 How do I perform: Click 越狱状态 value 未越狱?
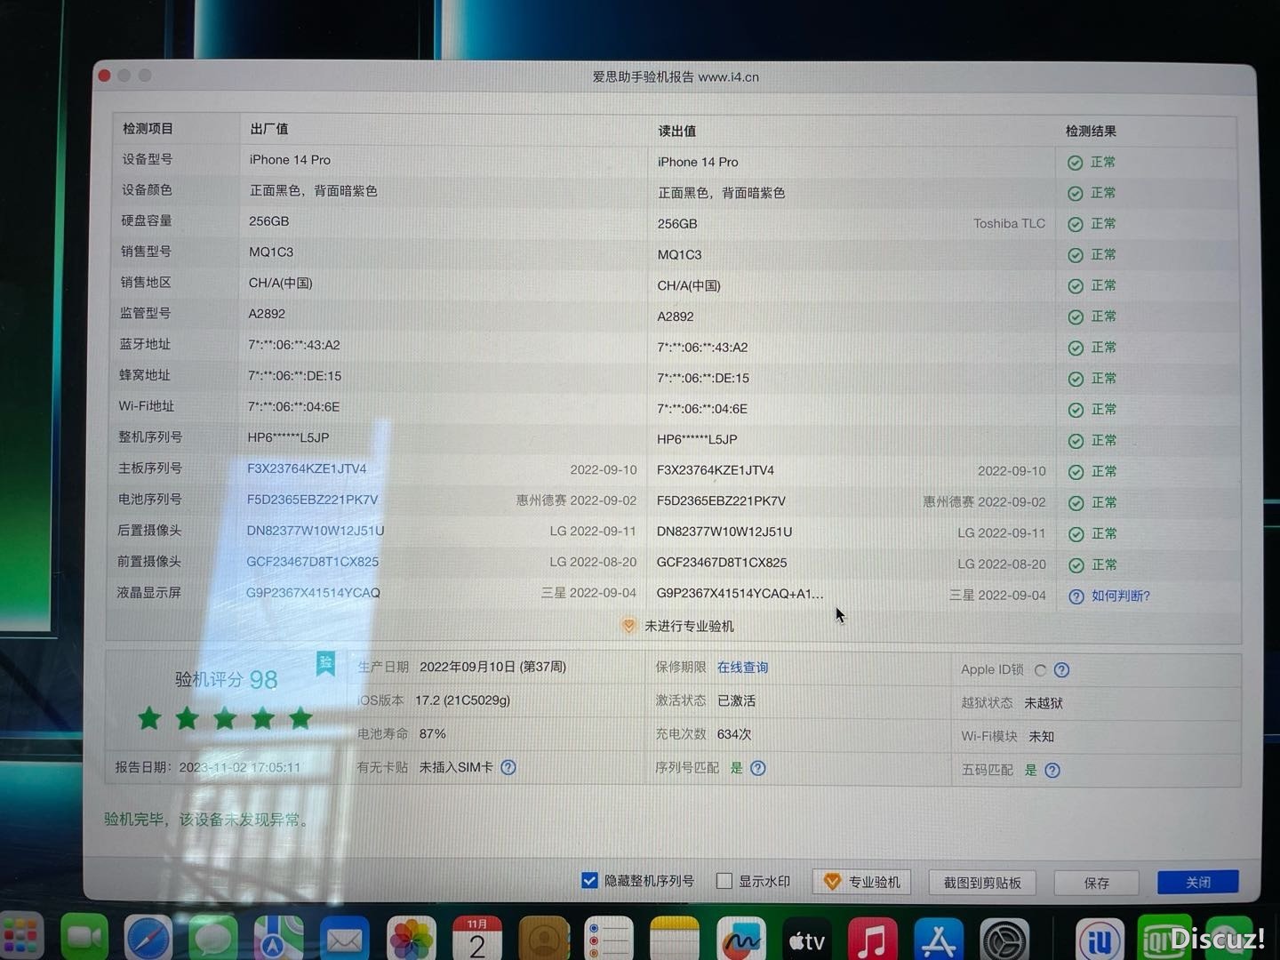pyautogui.click(x=1044, y=703)
